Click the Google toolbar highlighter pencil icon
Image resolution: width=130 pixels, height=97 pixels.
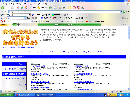87,18
